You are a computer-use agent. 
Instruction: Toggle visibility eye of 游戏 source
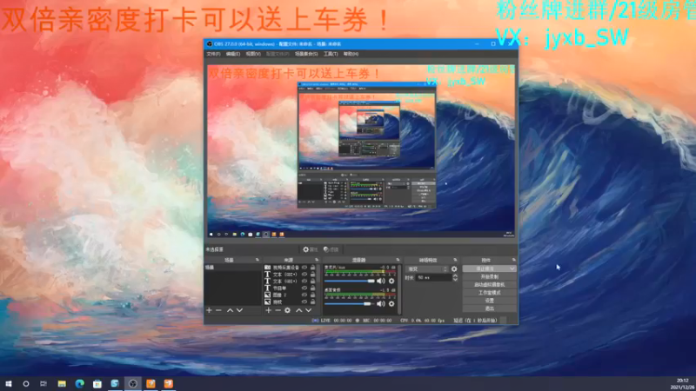point(304,302)
